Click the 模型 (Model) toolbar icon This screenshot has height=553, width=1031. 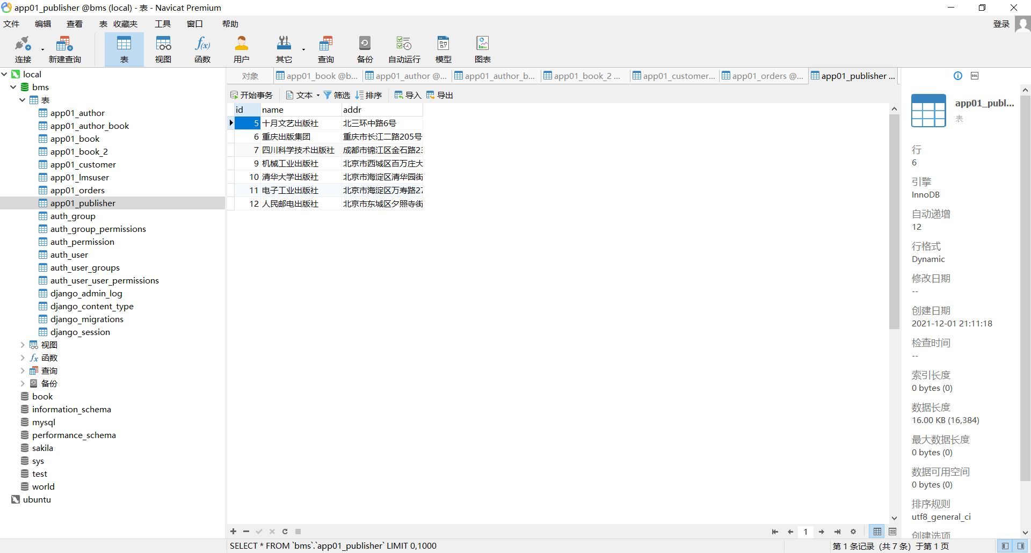[444, 49]
